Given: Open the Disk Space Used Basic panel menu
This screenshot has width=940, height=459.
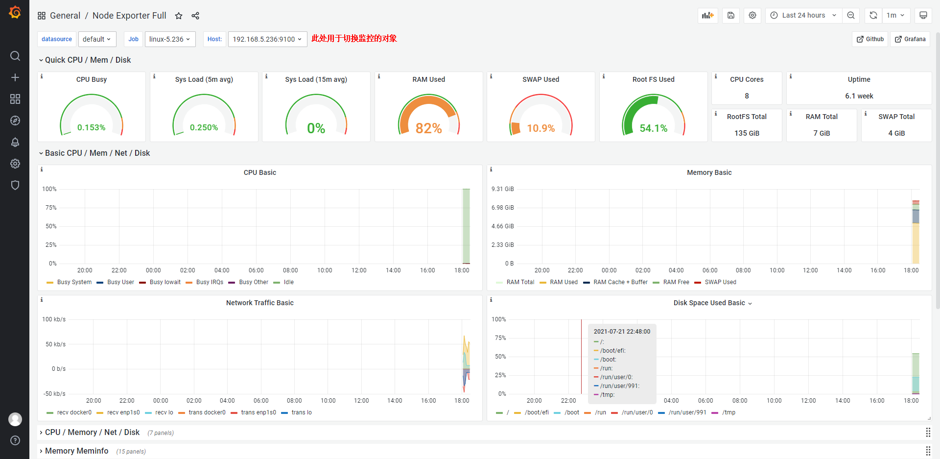Looking at the screenshot, I should click(713, 303).
